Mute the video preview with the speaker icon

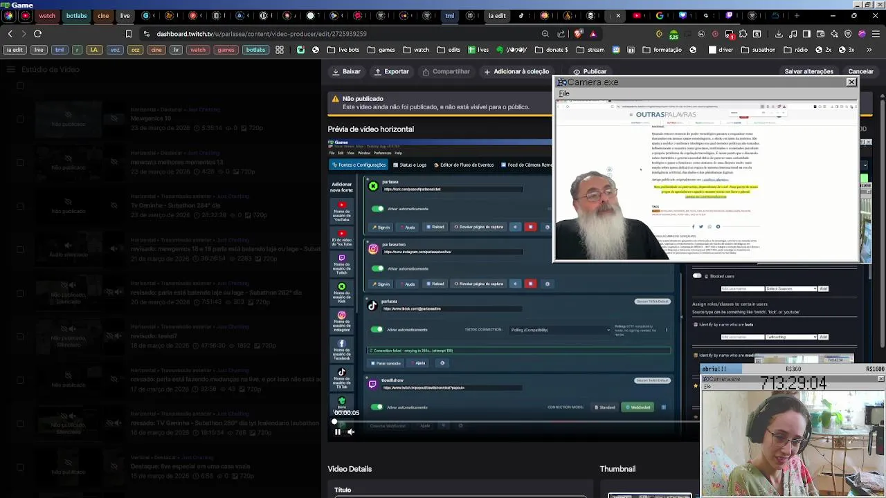click(x=351, y=432)
